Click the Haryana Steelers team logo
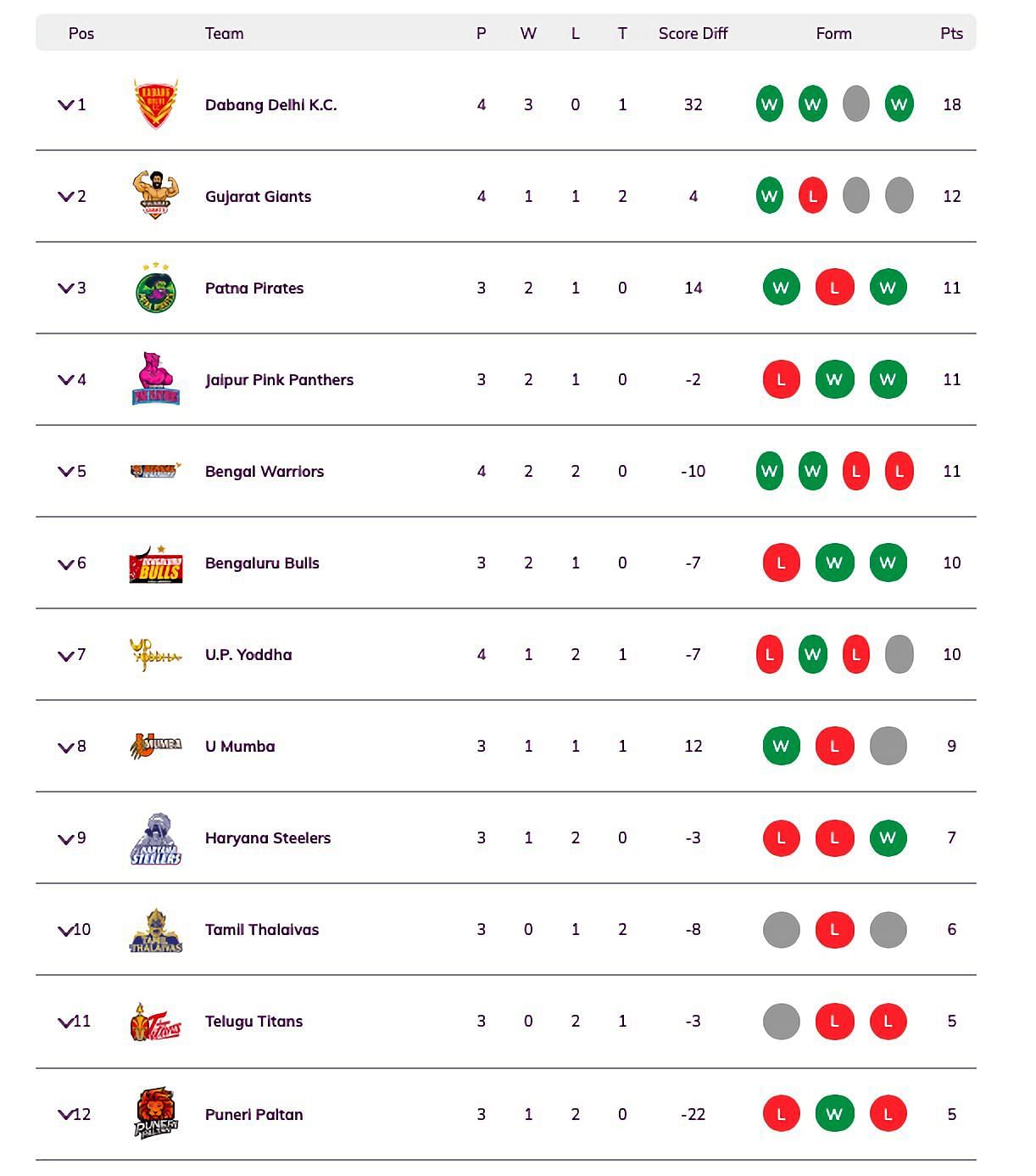The image size is (1036, 1176). point(156,839)
